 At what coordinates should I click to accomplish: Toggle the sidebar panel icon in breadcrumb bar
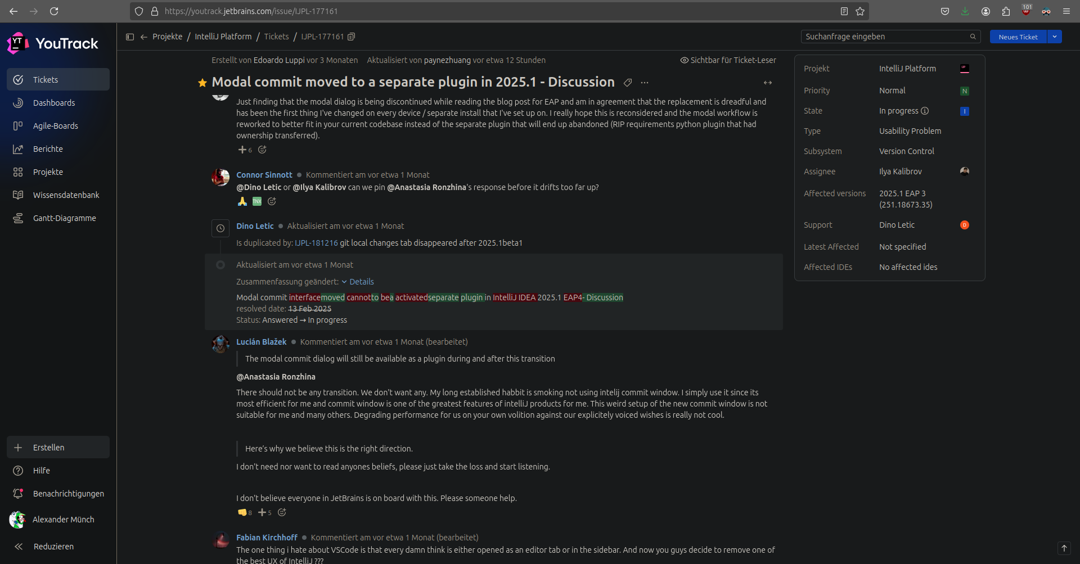tap(130, 37)
